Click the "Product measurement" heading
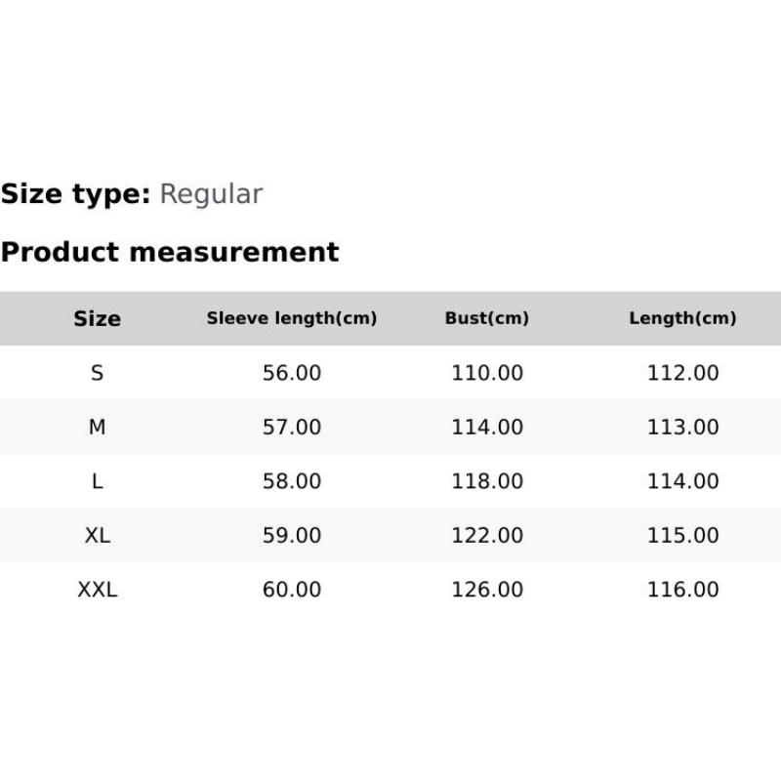This screenshot has width=781, height=781. [x=170, y=252]
